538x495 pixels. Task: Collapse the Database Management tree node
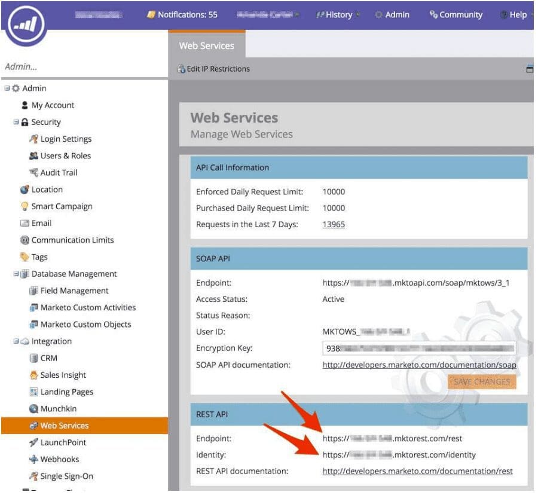click(x=16, y=274)
